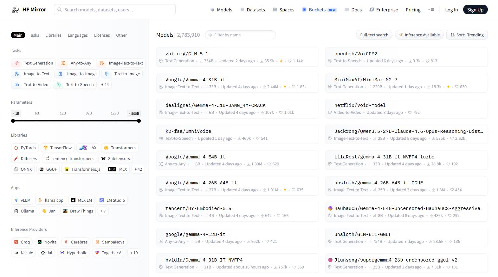Click the right handle of Parameters slider
Screen dimensions: 498x277
click(139, 121)
